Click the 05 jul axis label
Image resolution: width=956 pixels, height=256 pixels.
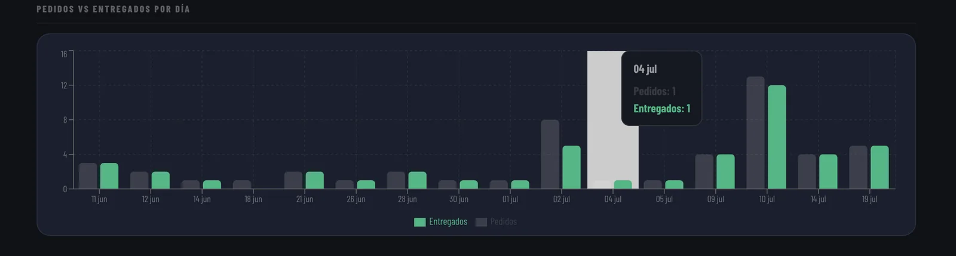pyautogui.click(x=664, y=199)
